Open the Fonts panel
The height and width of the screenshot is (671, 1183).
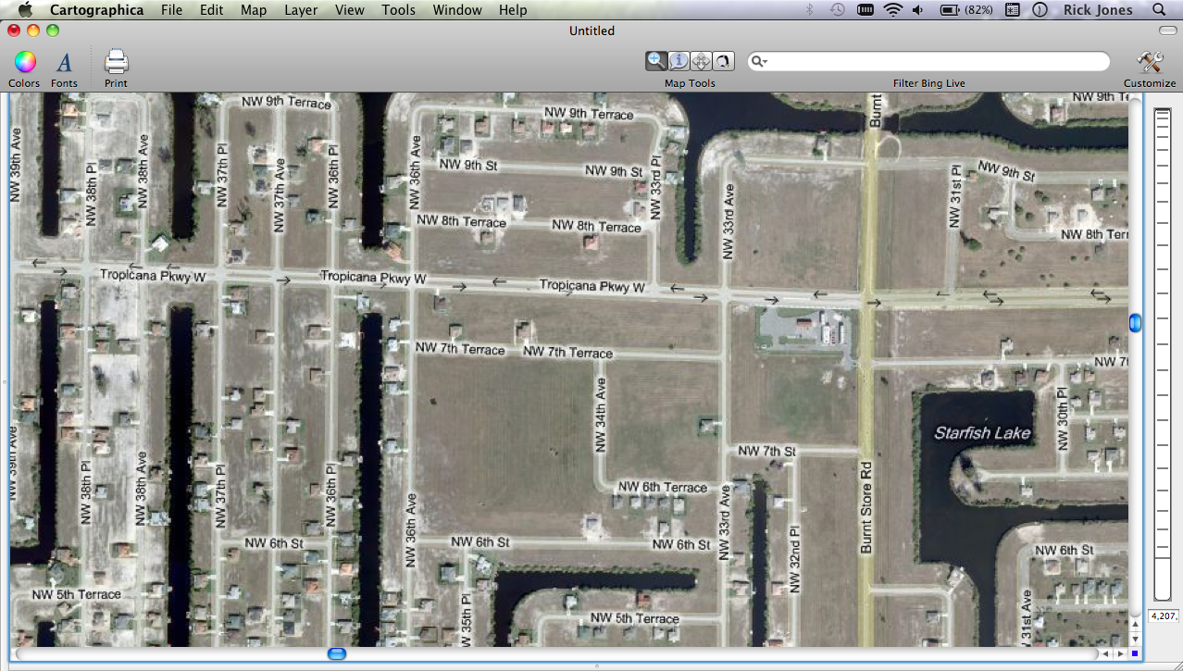click(64, 62)
